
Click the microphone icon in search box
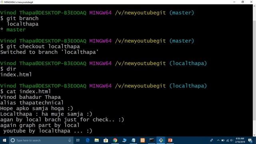(x=70, y=140)
